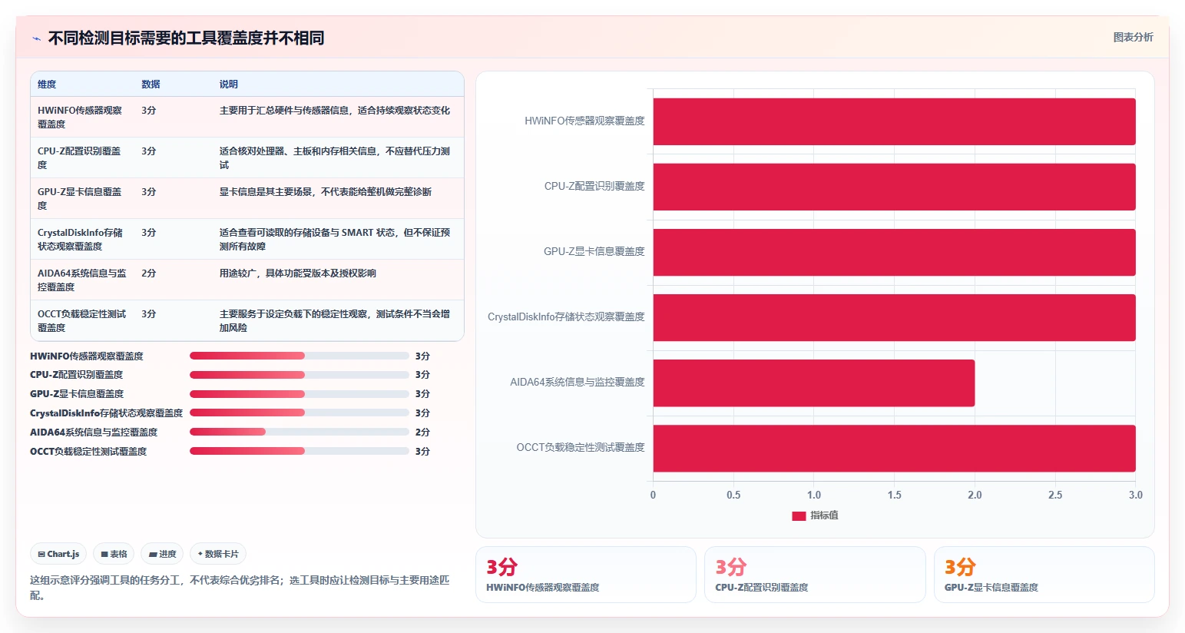Click description starting 适合核对处理器
The image size is (1185, 633).
(335, 157)
